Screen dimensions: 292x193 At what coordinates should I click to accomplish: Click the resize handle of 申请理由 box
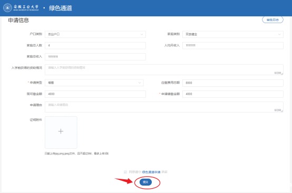tap(282, 111)
